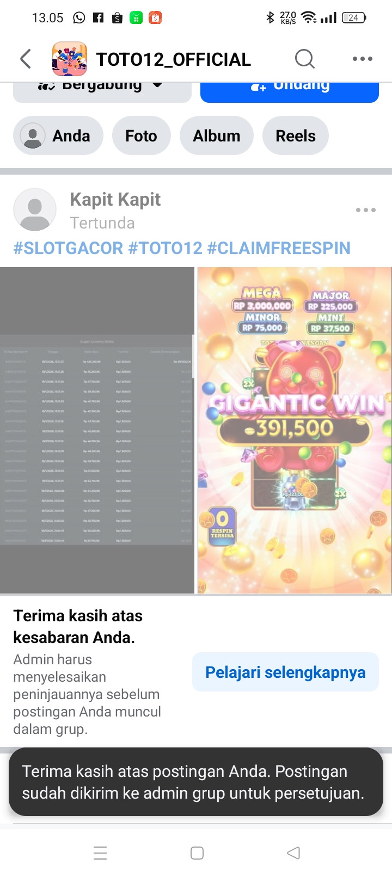Switch to the Reels tab
392x877 pixels.
tap(296, 135)
